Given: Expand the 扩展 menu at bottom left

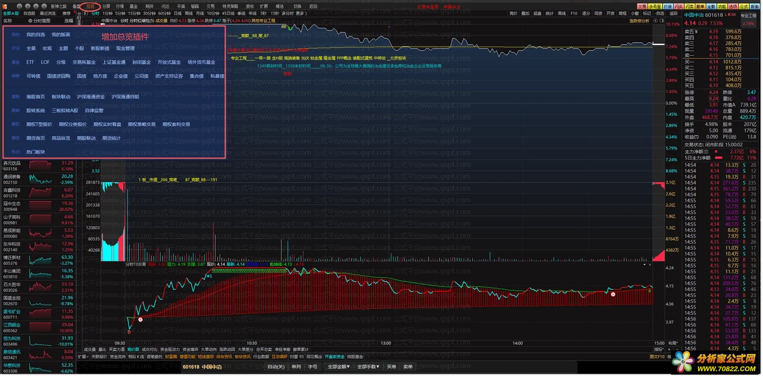Looking at the screenshot, I should click(x=83, y=357).
